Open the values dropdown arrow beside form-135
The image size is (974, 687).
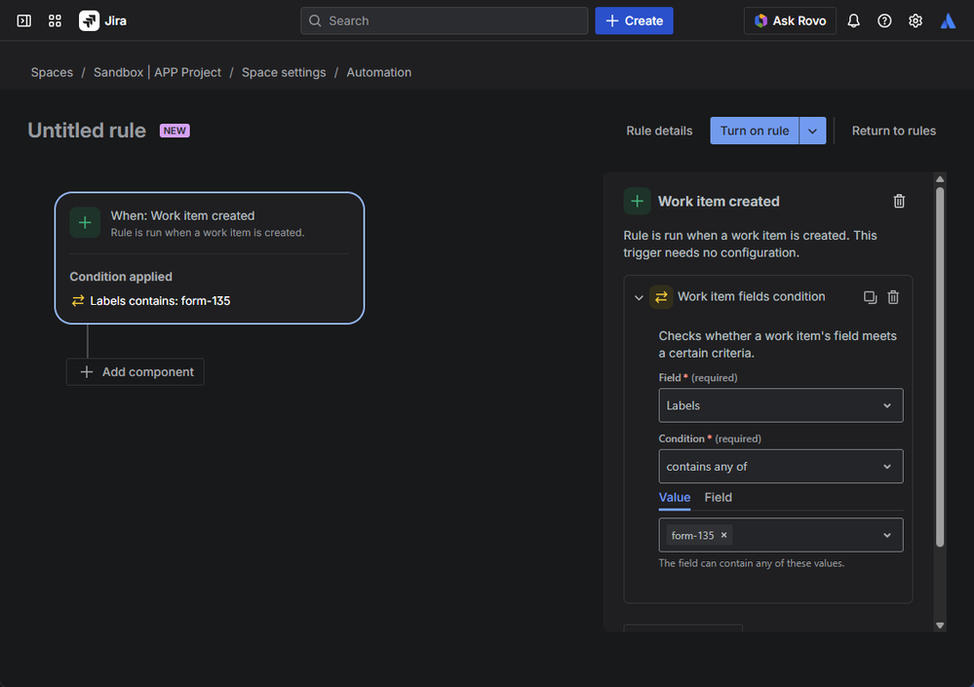[x=887, y=535]
